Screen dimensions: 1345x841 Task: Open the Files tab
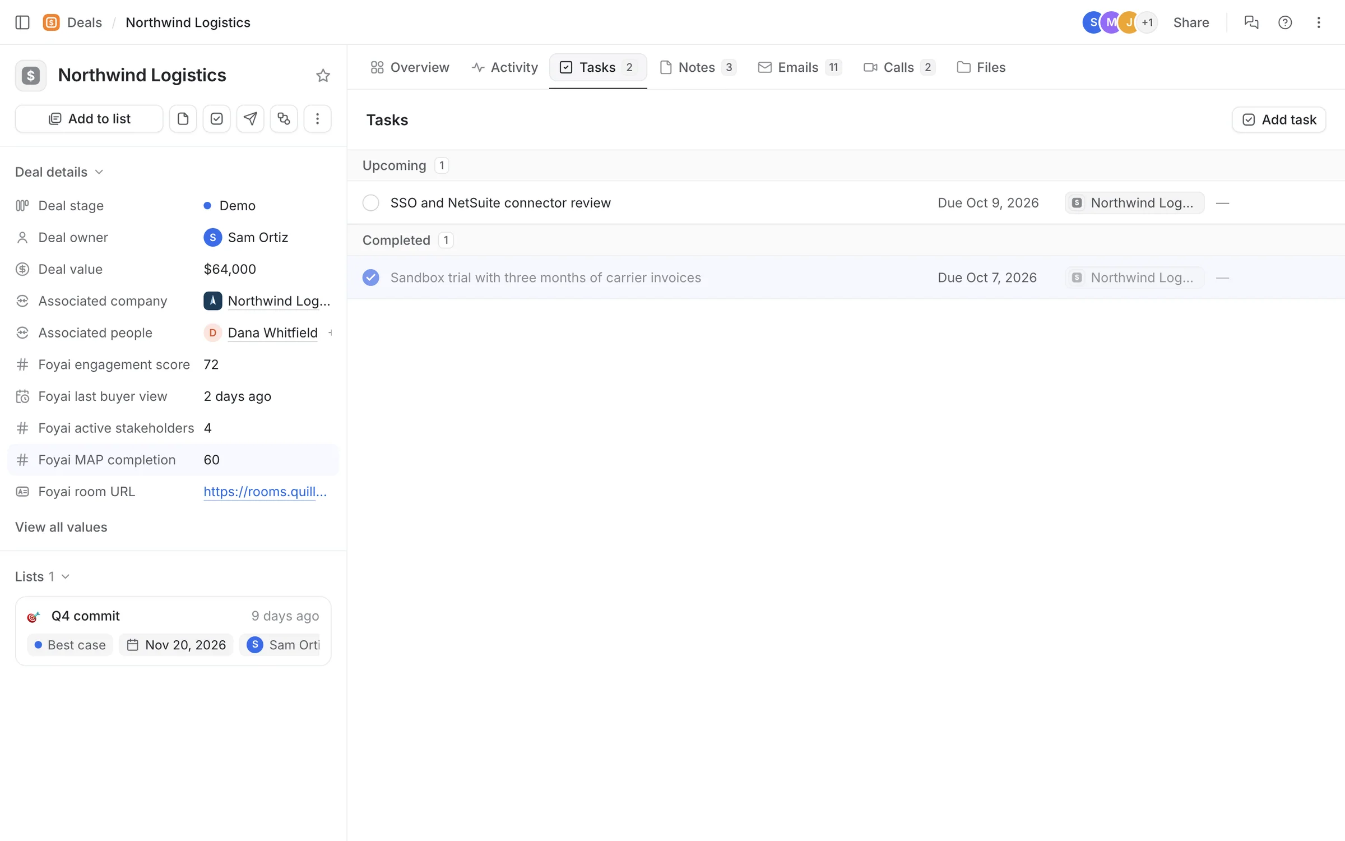point(981,67)
